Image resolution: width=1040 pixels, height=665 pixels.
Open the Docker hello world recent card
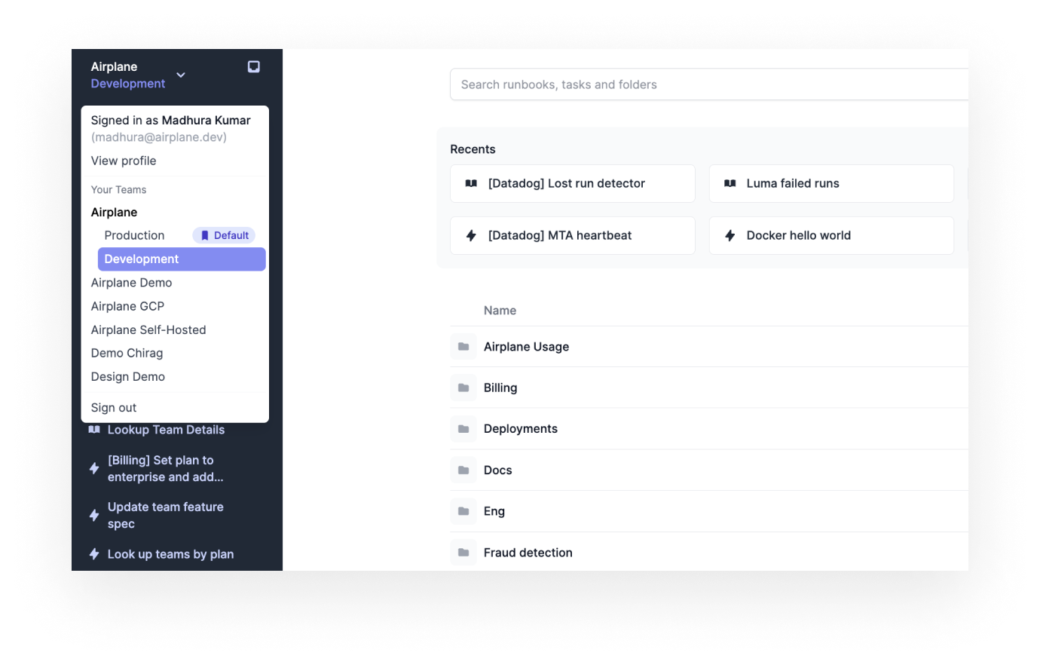831,235
